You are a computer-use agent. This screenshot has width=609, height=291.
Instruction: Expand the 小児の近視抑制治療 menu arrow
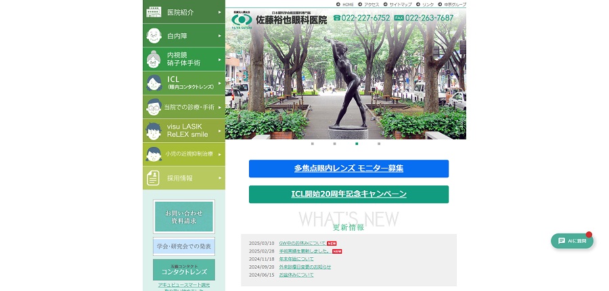tap(220, 154)
